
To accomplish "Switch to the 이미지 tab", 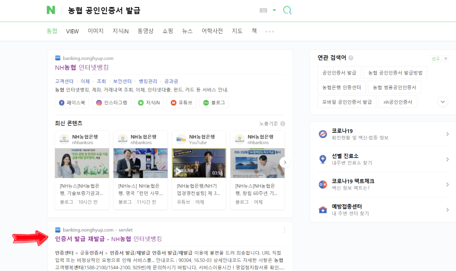I will [x=96, y=31].
